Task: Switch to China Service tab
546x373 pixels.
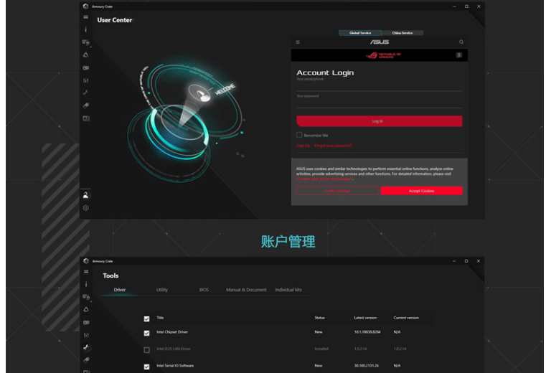Action: point(403,33)
